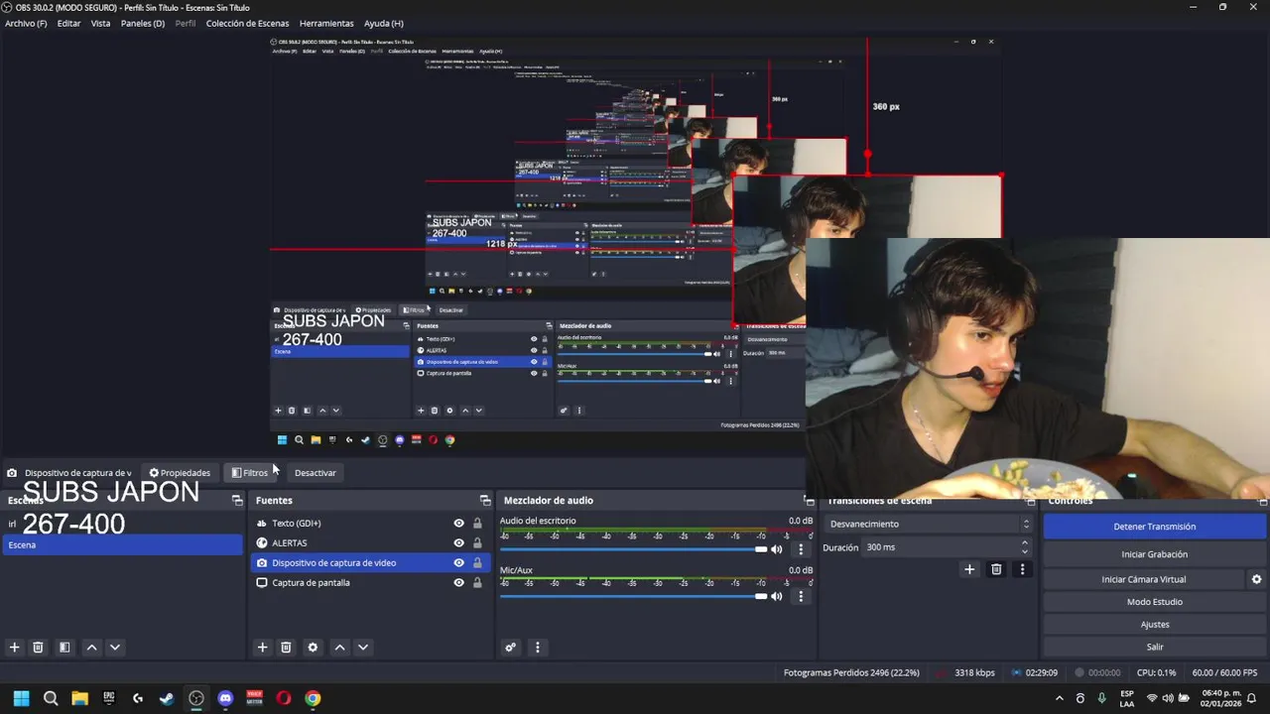Add a new source in Fuentes panel
Viewport: 1270px width, 714px height.
pyautogui.click(x=262, y=648)
